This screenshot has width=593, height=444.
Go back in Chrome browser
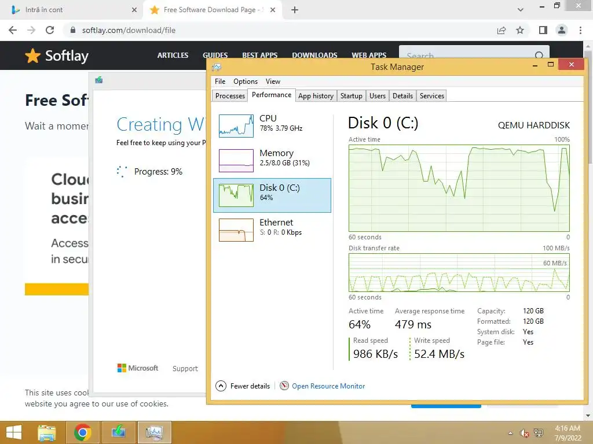click(13, 30)
